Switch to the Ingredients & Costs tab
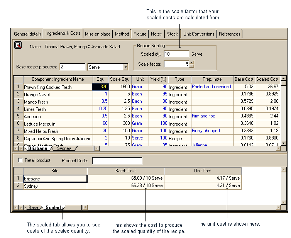Viewport: 291px width, 238px height. pos(63,33)
